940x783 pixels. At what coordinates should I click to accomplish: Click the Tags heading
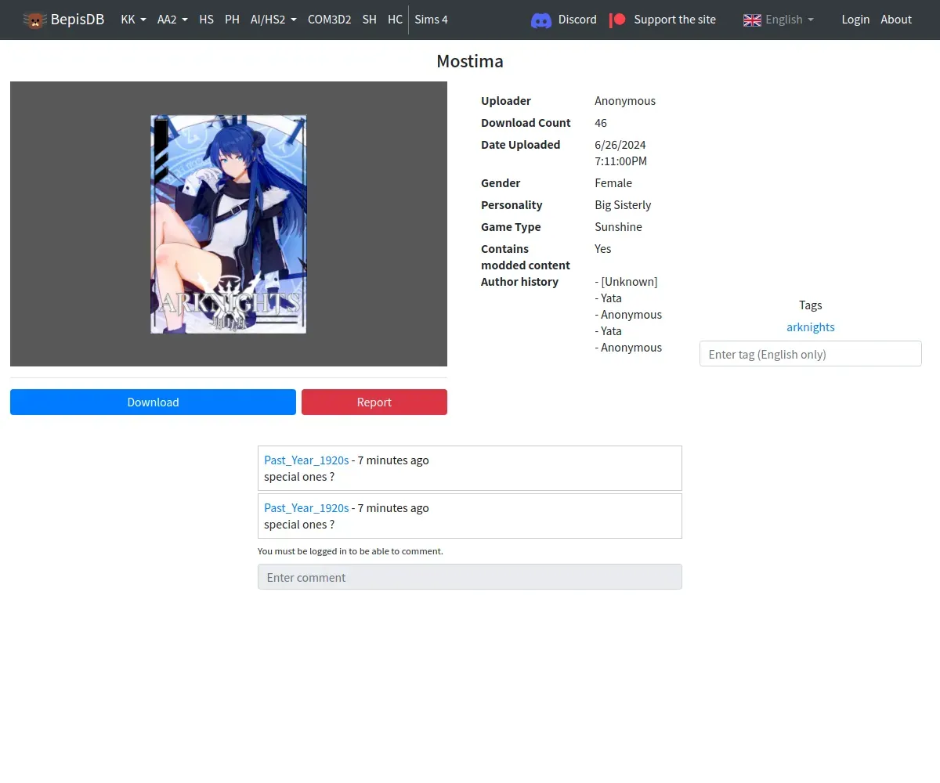coord(811,305)
